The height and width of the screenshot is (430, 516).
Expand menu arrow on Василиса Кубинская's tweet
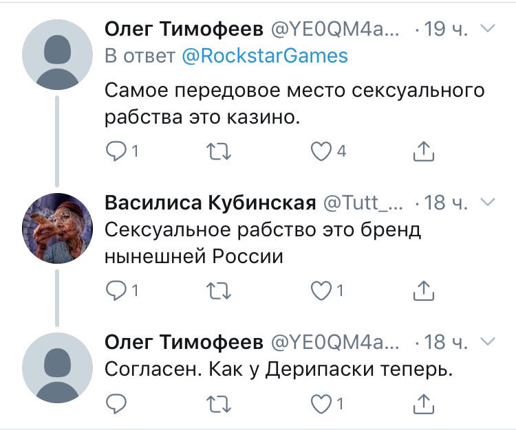(x=486, y=202)
